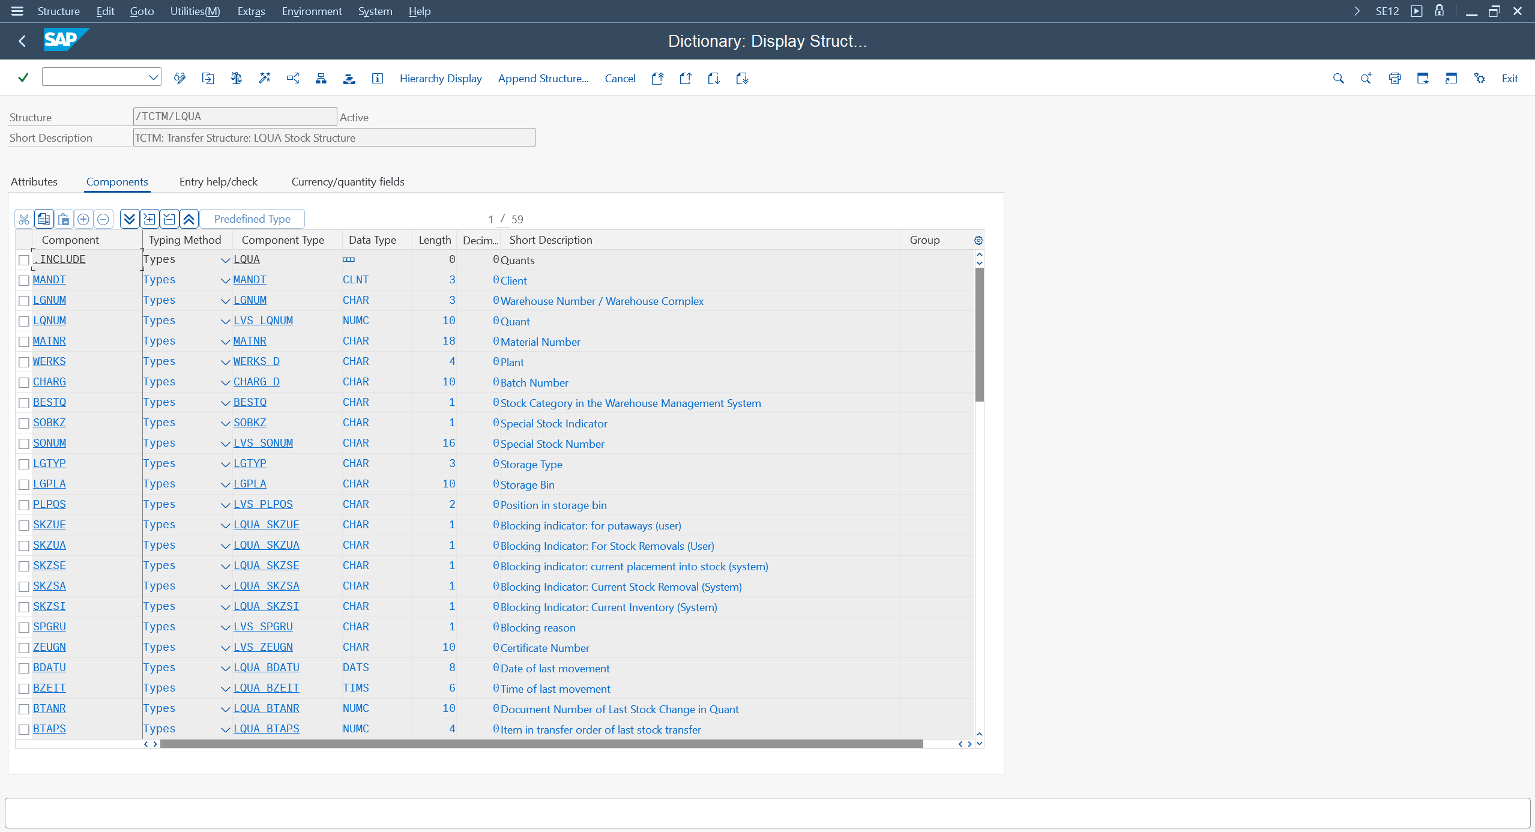
Task: Check the box beside the LGPLA component
Action: [24, 484]
